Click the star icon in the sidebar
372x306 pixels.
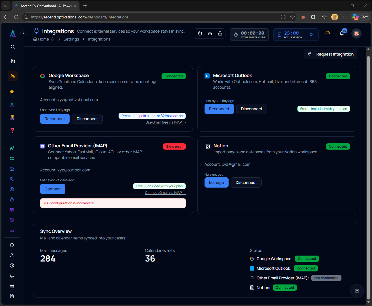pyautogui.click(x=12, y=92)
